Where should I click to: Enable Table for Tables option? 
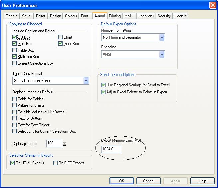click(14, 99)
